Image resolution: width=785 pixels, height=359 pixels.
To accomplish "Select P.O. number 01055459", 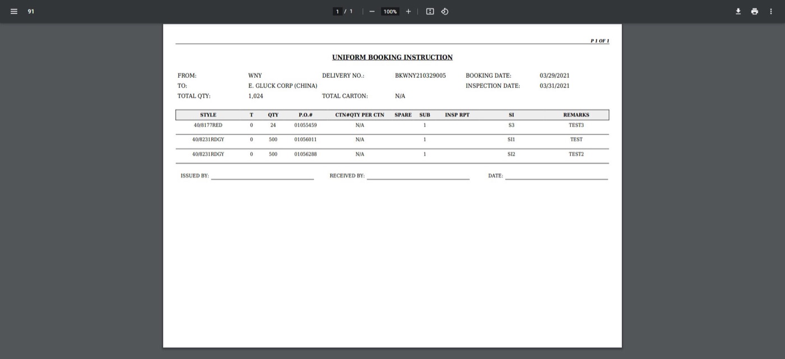I will pos(306,125).
